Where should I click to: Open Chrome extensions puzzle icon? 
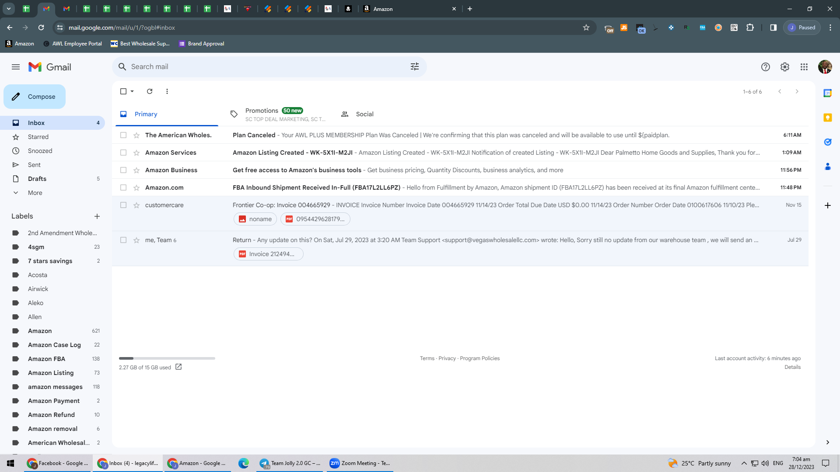(x=750, y=28)
